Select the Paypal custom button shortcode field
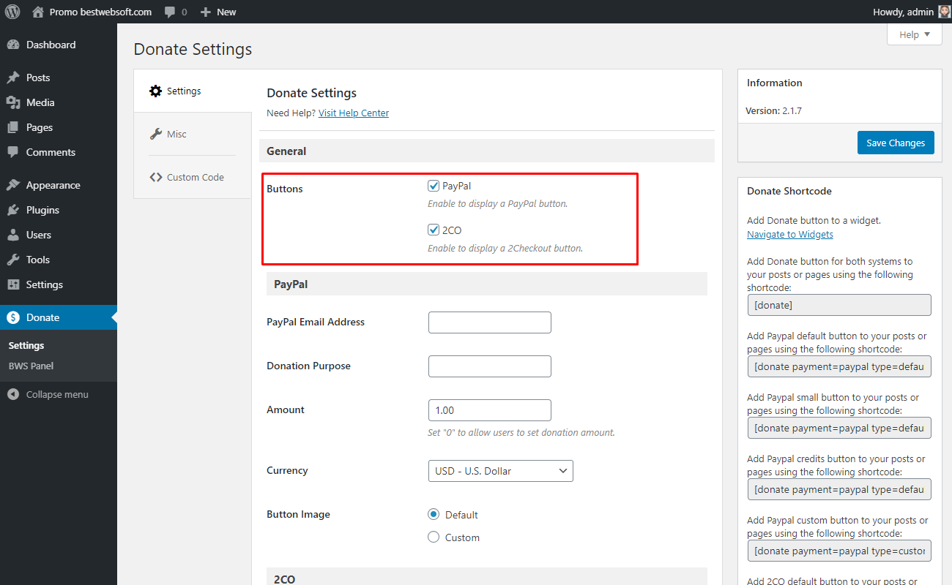Image resolution: width=952 pixels, height=585 pixels. pyautogui.click(x=839, y=551)
